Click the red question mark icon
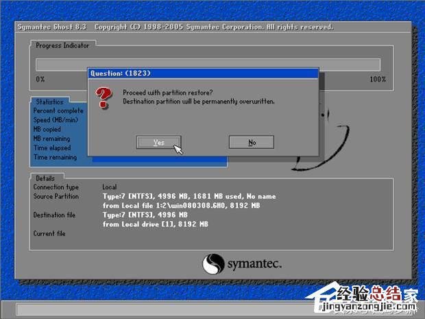 click(104, 97)
